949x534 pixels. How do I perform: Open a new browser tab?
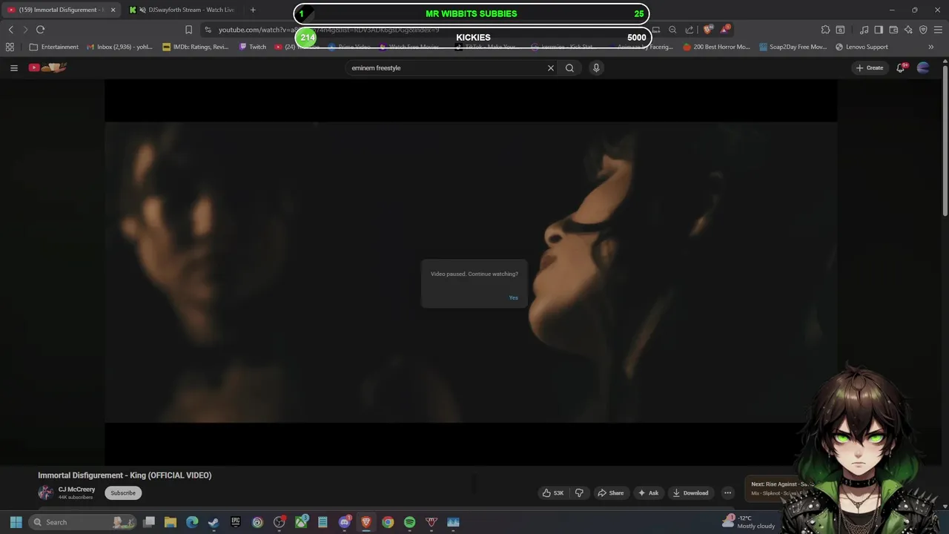point(253,10)
